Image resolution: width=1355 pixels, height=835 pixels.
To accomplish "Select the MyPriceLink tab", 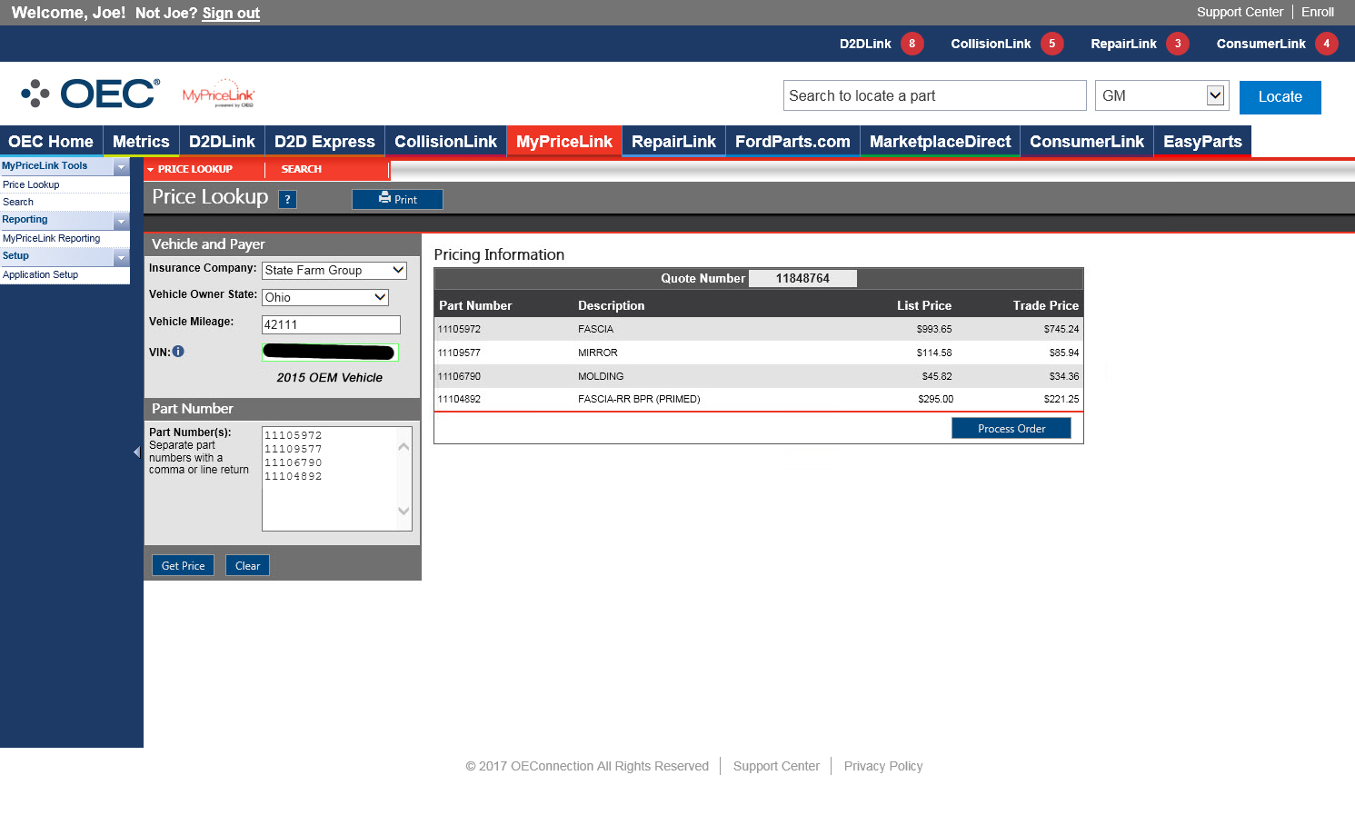I will point(564,142).
